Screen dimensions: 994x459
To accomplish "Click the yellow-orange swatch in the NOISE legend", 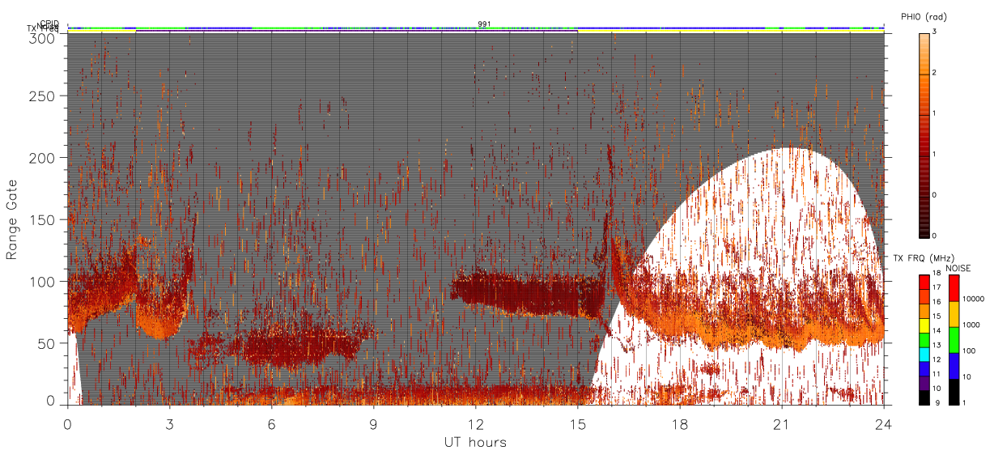I will pyautogui.click(x=954, y=314).
